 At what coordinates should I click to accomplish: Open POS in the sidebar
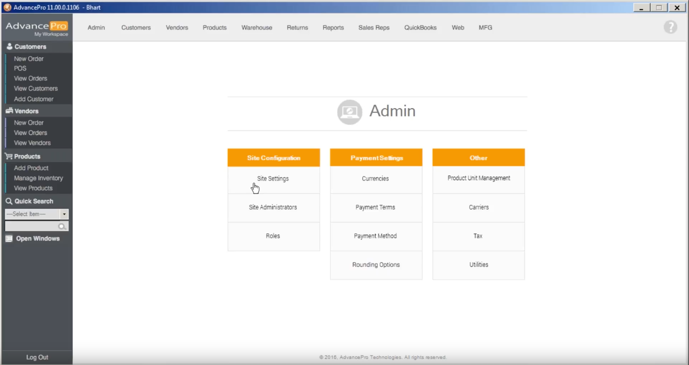[x=20, y=68]
